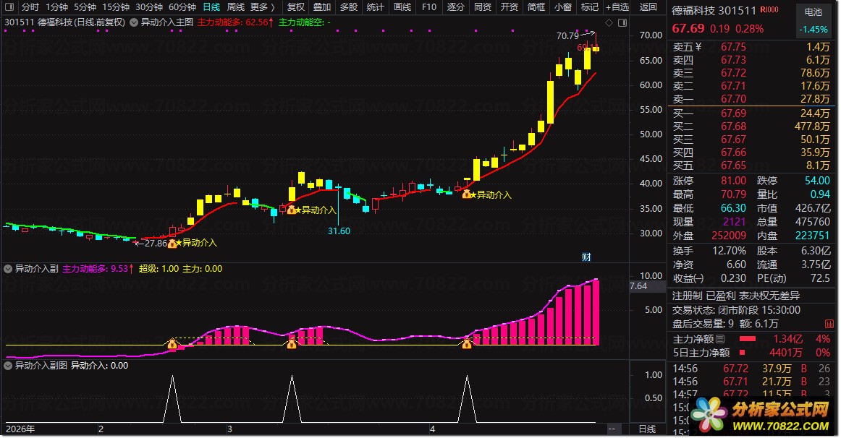Click 买一 price 67.69
The width and height of the screenshot is (841, 438).
tap(733, 113)
